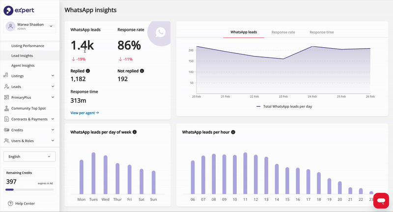This screenshot has width=393, height=212.
Task: Expand the Listings menu chevron
Action: 53,76
